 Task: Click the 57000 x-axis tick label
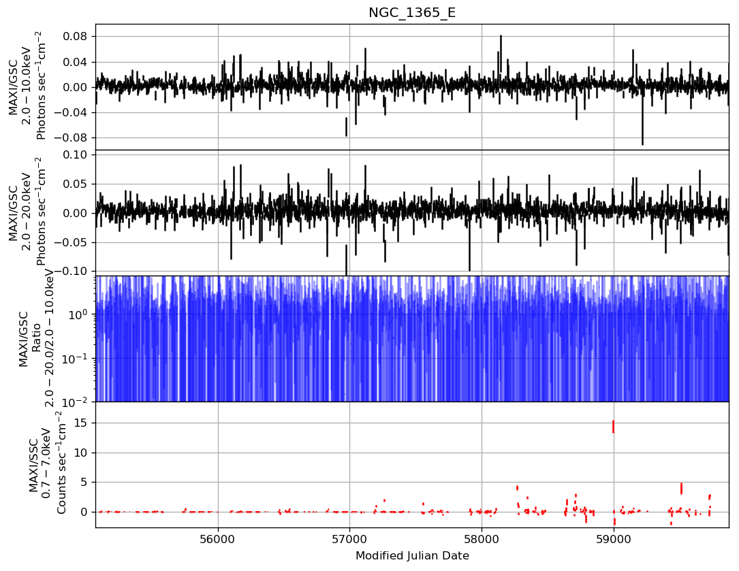click(349, 540)
